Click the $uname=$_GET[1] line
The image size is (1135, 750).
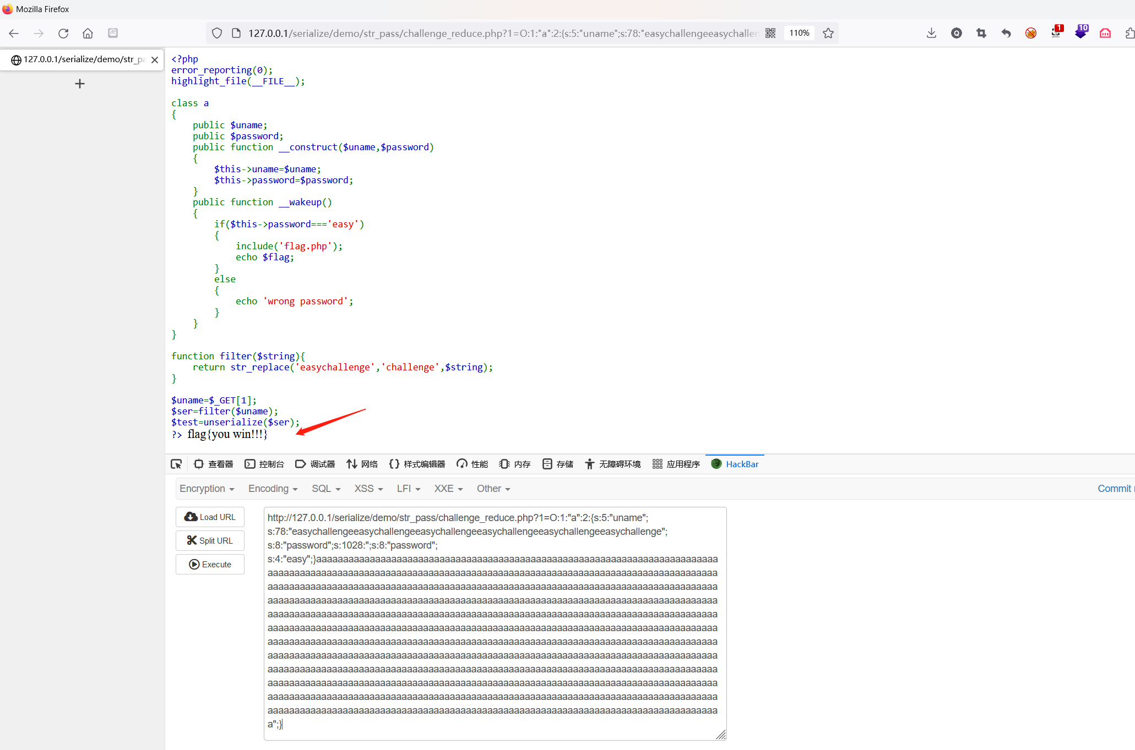coord(214,401)
